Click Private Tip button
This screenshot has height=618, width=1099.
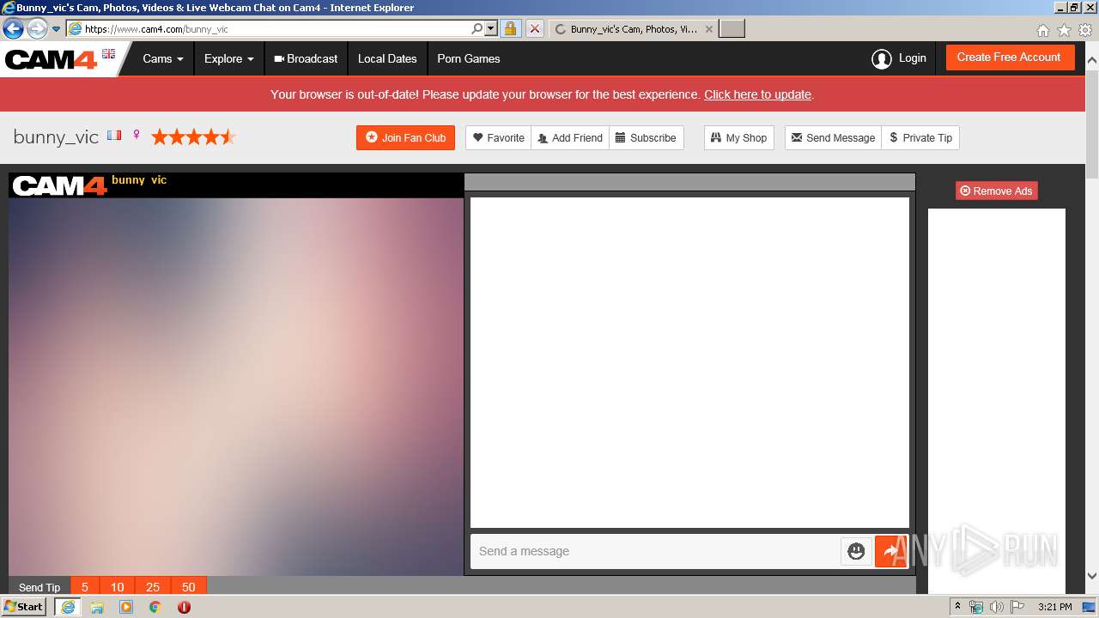point(920,137)
